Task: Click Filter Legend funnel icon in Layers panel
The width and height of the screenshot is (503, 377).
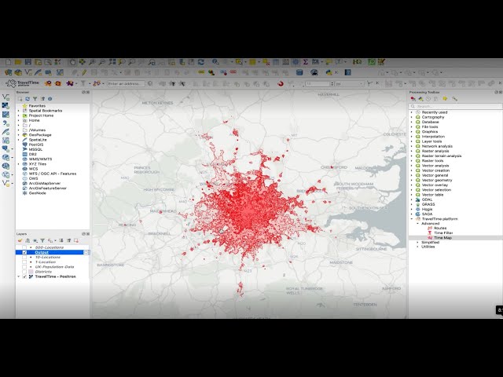Action: coord(42,240)
